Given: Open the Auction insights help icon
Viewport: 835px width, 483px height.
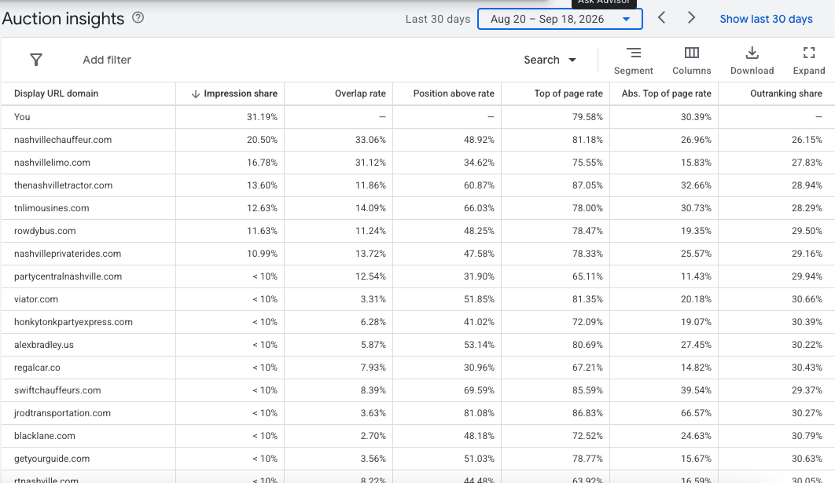Looking at the screenshot, I should point(138,17).
